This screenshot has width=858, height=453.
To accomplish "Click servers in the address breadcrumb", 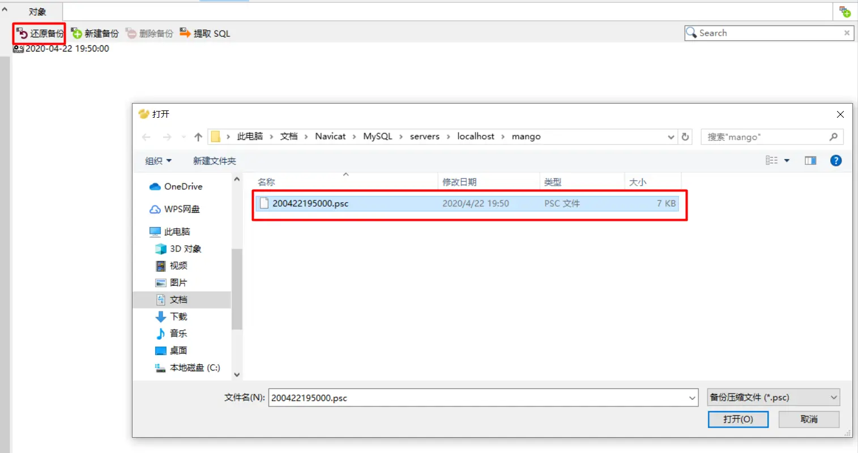I will click(425, 136).
